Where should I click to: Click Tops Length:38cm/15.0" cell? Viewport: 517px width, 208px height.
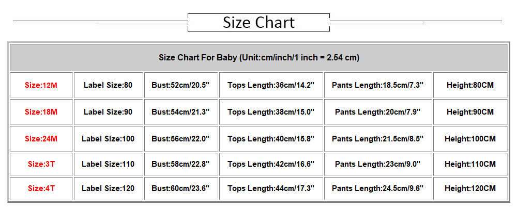coord(271,112)
